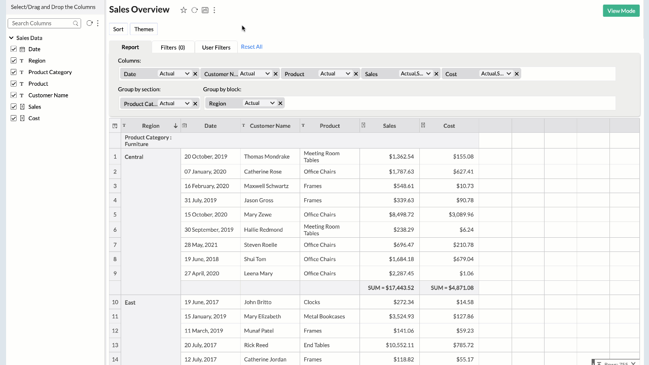This screenshot has width=649, height=365.
Task: Uncheck the Customer Name column checkbox
Action: (13, 95)
